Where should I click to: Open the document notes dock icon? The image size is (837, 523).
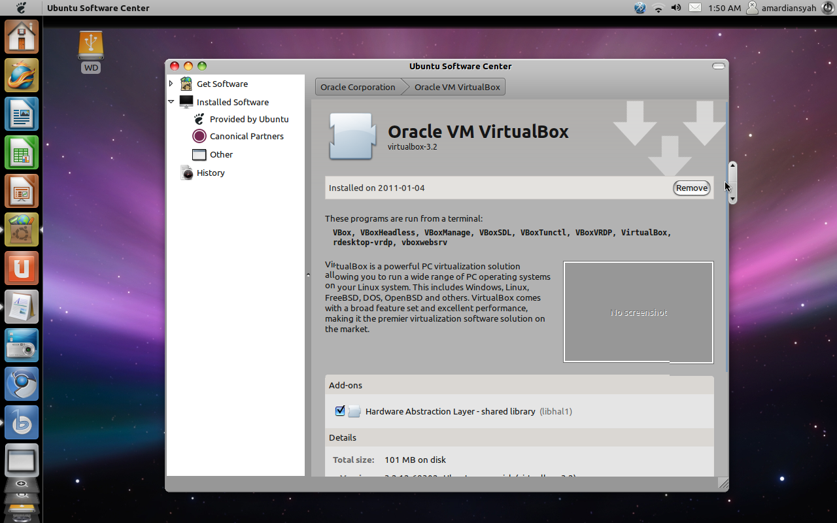[x=22, y=307]
